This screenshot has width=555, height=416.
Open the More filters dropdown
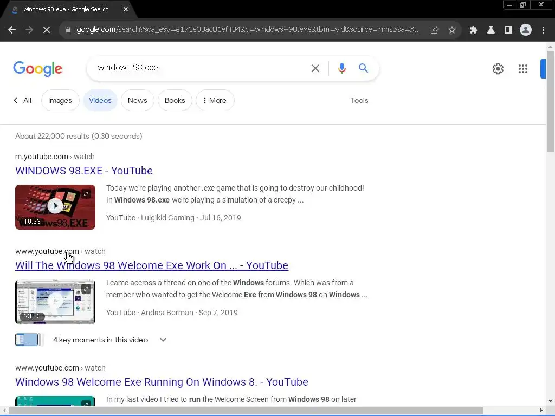click(215, 100)
